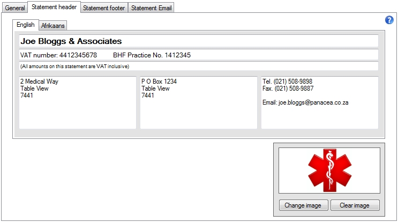Open the blue help question mark icon
Viewport: 398px width, 222px height.
tap(389, 20)
